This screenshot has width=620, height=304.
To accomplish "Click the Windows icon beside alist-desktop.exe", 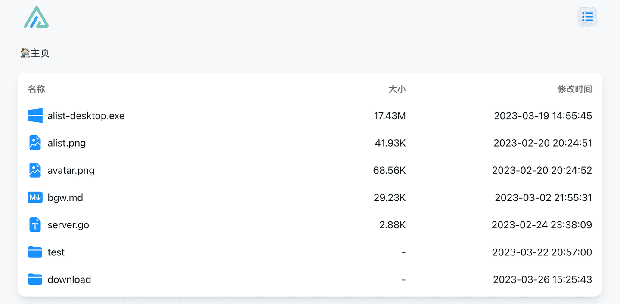I will pos(35,116).
